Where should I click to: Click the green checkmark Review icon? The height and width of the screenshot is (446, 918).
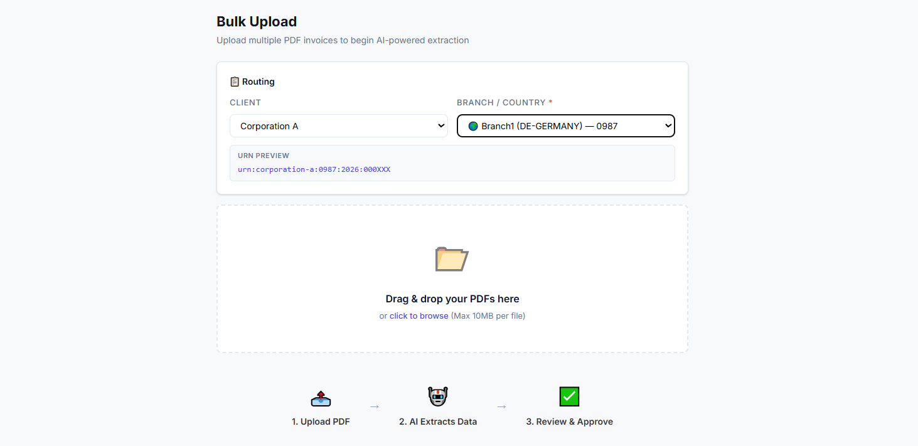coord(569,396)
